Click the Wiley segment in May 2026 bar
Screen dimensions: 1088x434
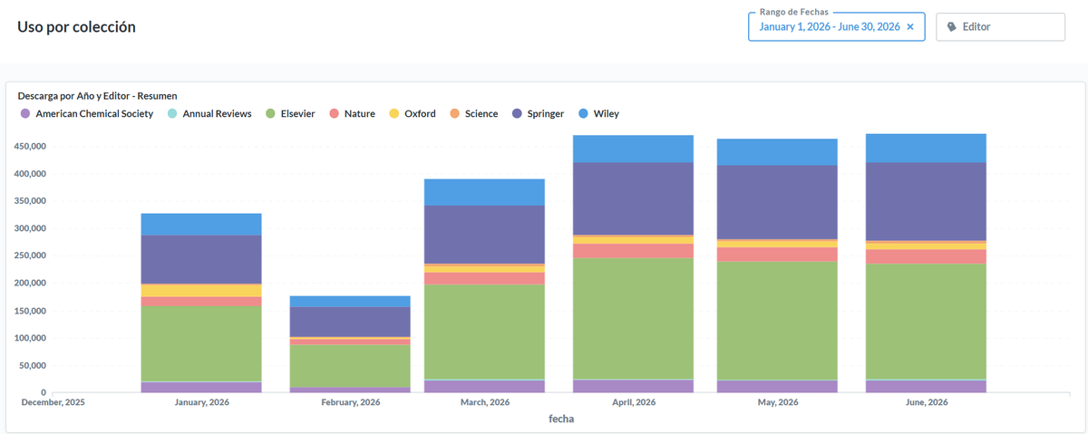coord(777,152)
